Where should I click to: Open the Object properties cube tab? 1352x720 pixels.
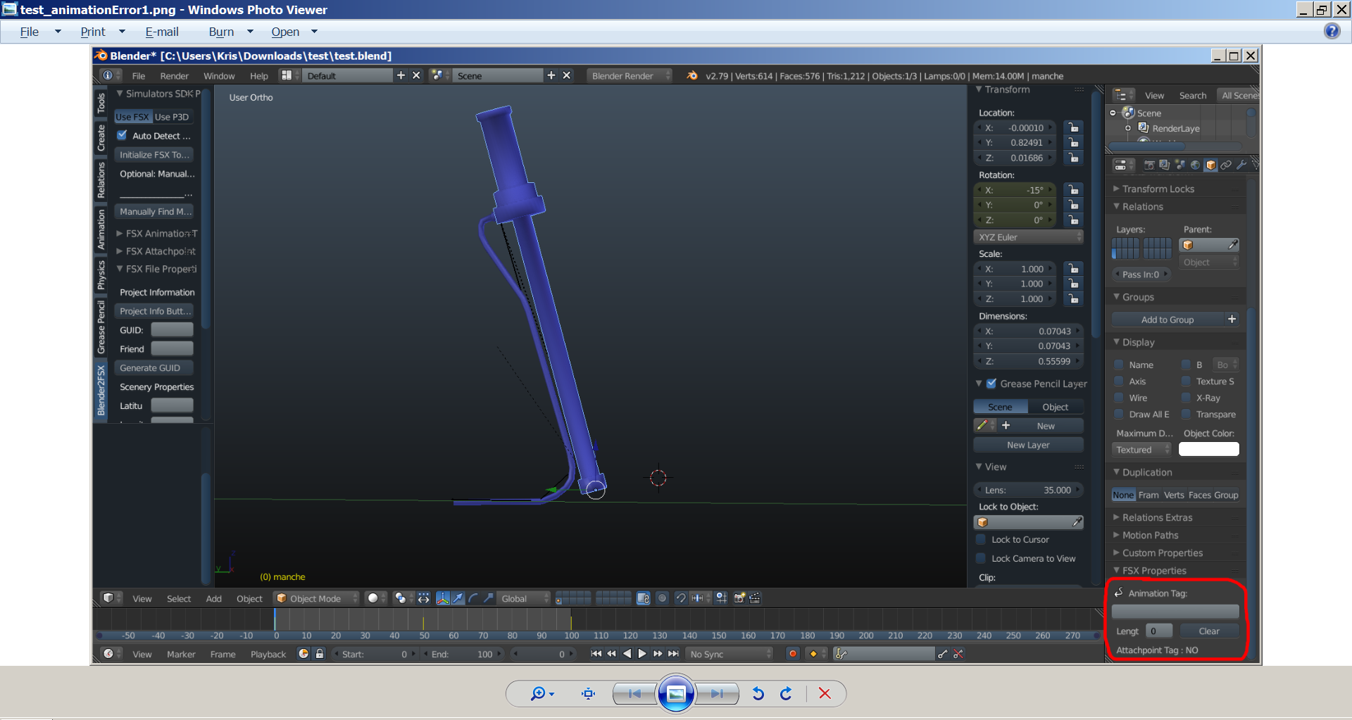pyautogui.click(x=1211, y=165)
